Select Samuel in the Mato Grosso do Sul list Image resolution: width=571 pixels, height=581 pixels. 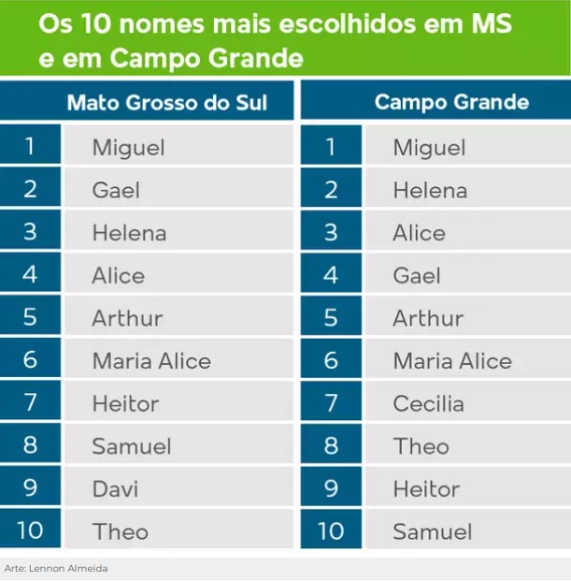131,447
